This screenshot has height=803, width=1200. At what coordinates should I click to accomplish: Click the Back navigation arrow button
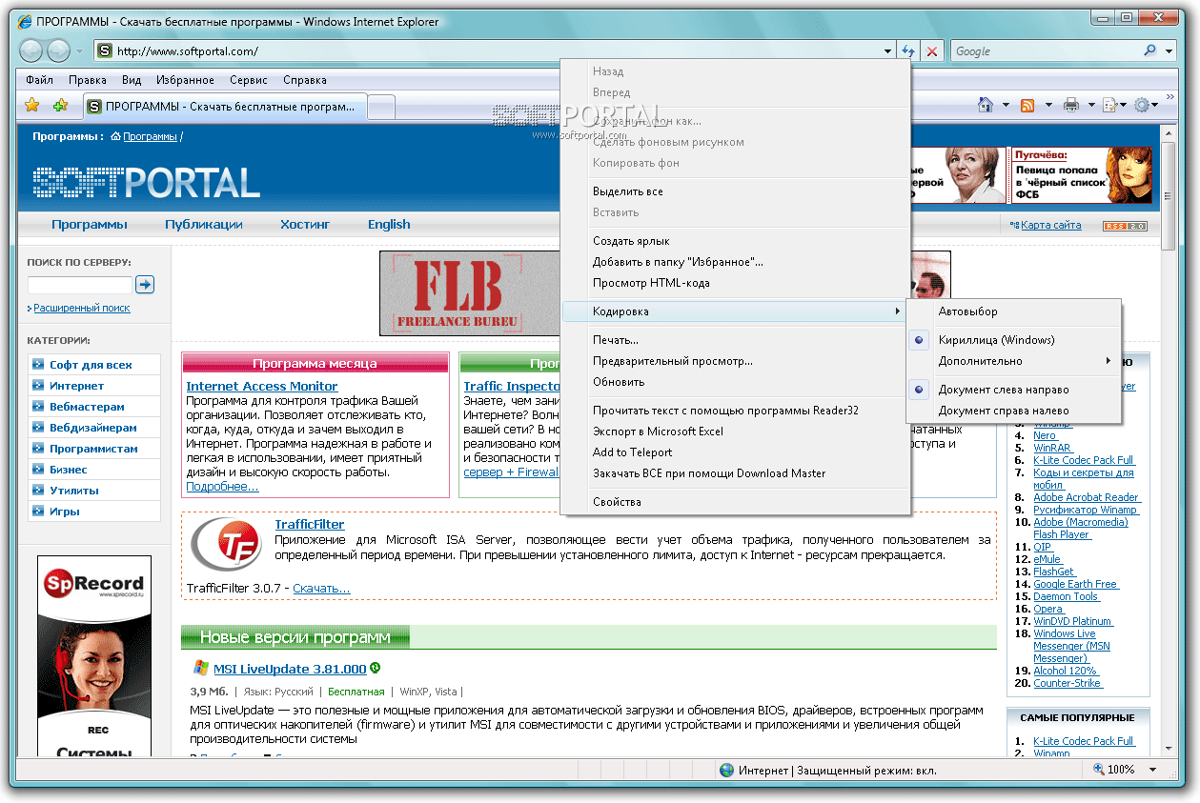(31, 50)
